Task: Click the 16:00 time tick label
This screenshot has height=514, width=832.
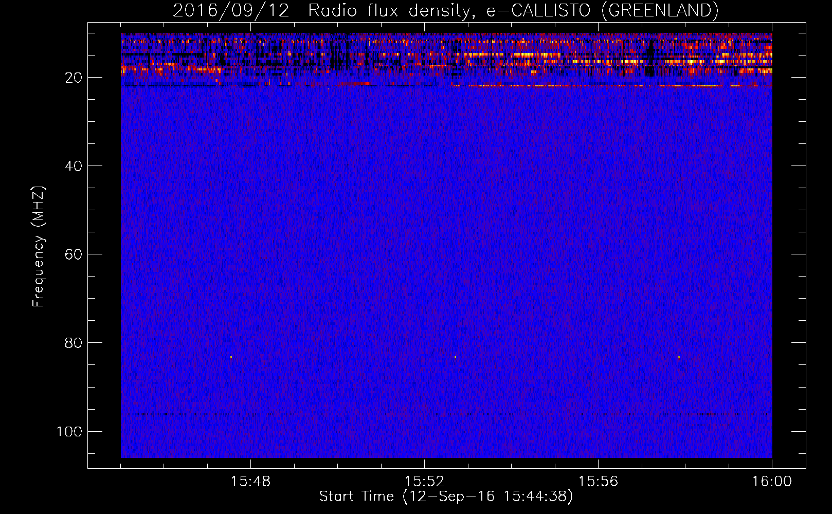Action: (772, 482)
